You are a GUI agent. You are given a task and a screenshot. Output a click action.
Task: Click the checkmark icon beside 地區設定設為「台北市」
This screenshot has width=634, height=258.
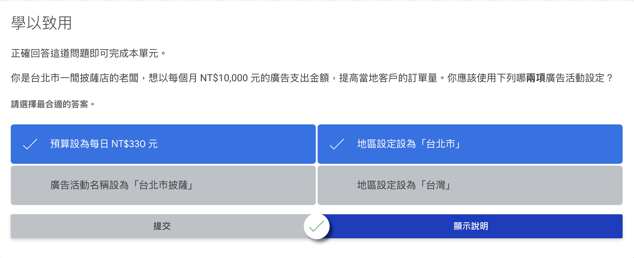coord(337,144)
